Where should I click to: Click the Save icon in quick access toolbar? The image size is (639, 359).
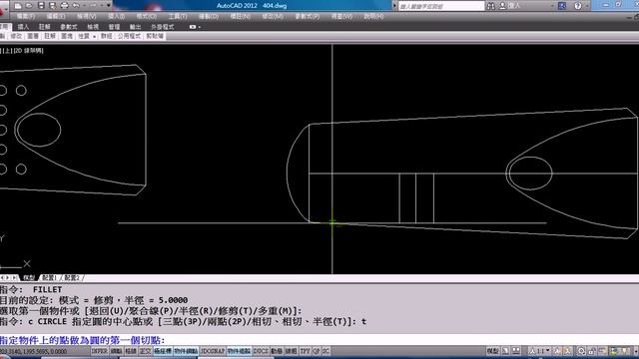click(x=41, y=6)
